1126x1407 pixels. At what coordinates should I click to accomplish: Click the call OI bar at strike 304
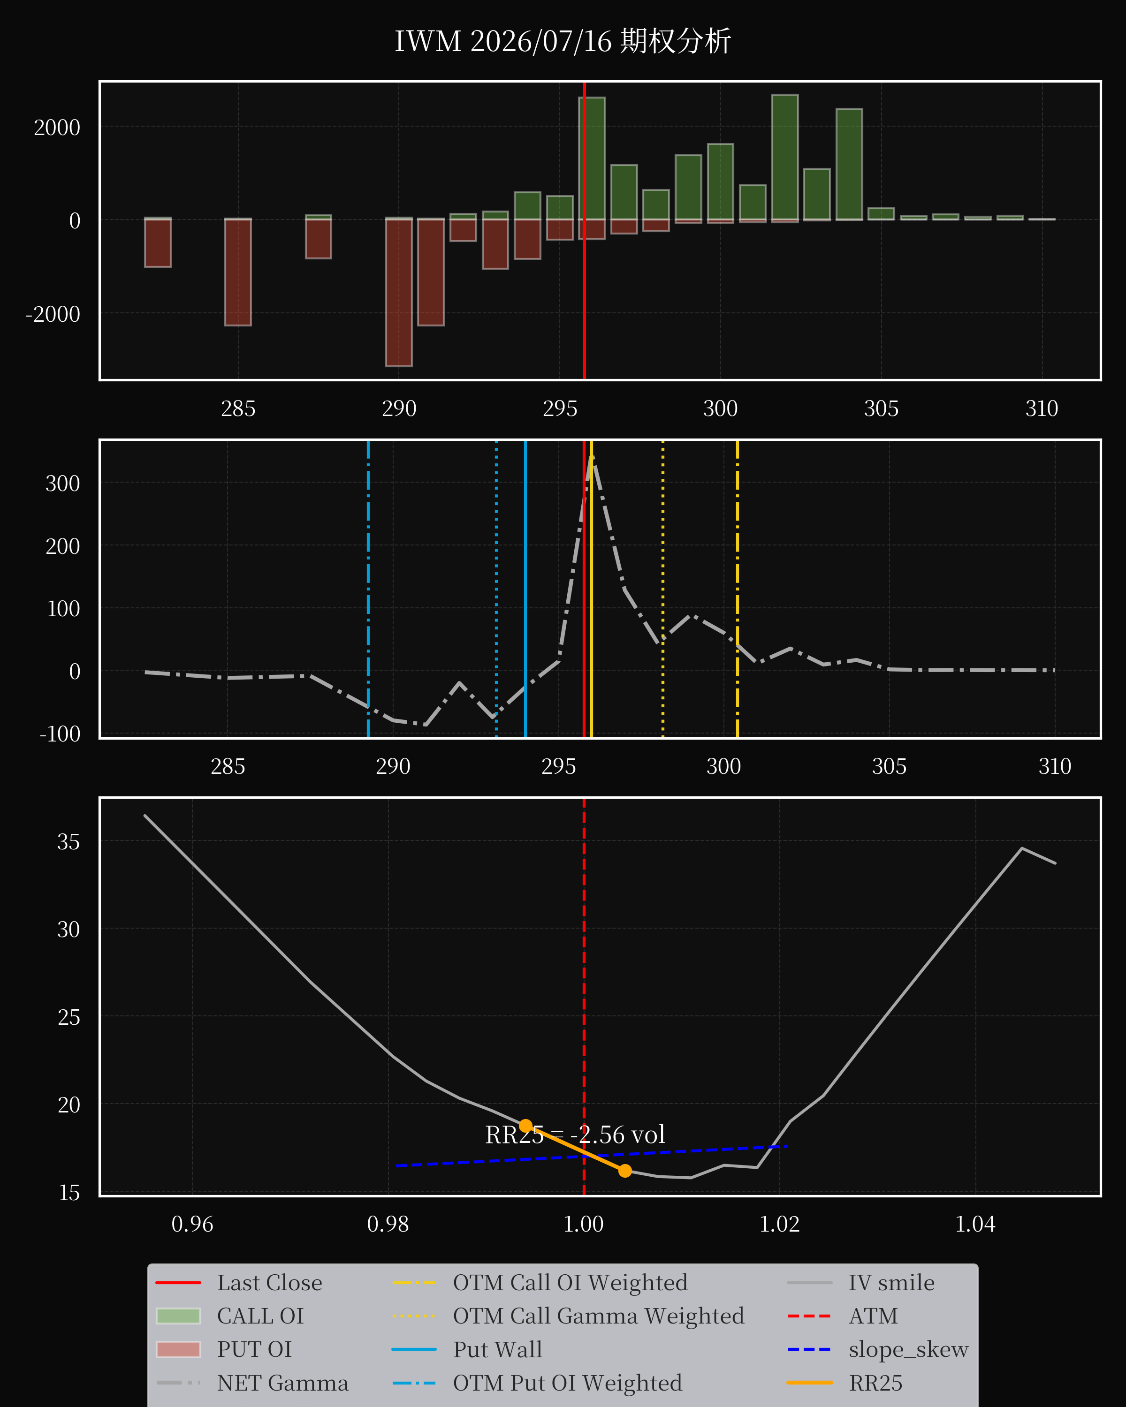(849, 164)
